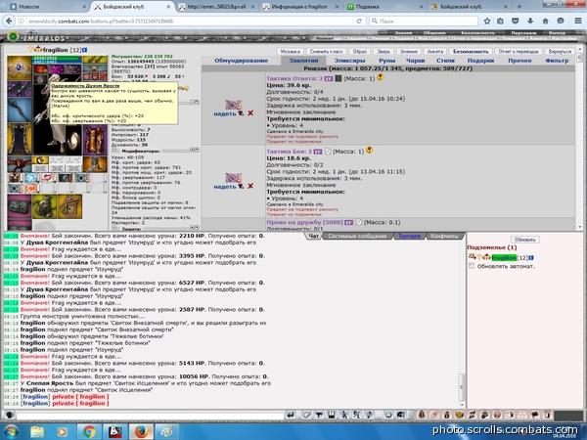
Task: Click the send message enter-arrow icon
Action: [291, 415]
